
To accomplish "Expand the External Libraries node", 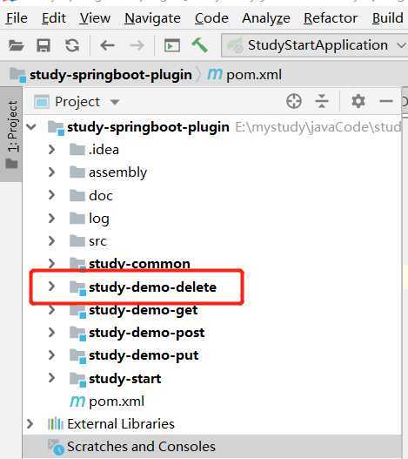I will (30, 423).
